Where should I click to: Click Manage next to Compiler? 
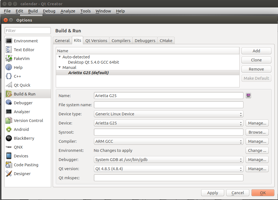257,141
